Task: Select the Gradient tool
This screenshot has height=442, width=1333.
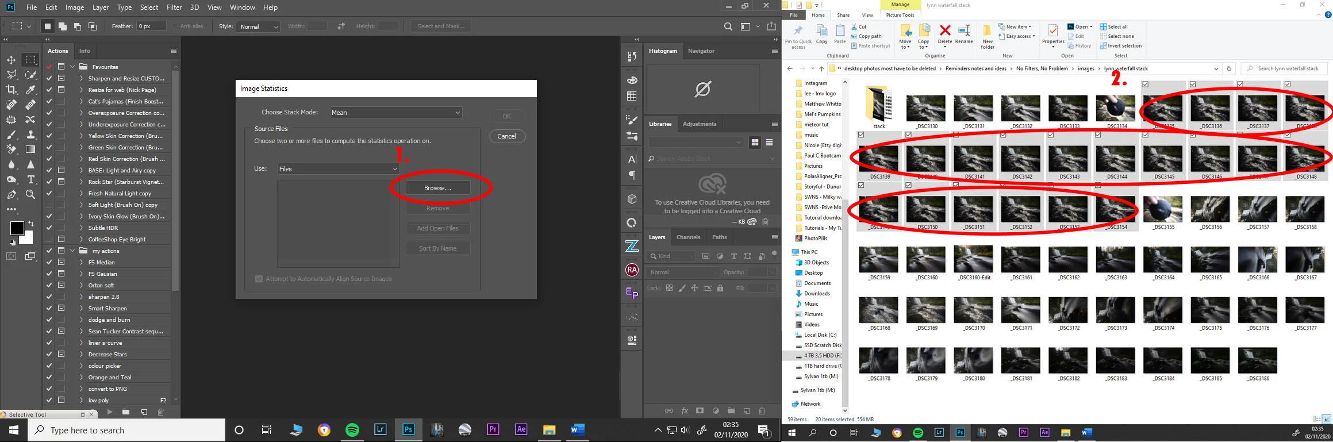Action: pos(30,149)
